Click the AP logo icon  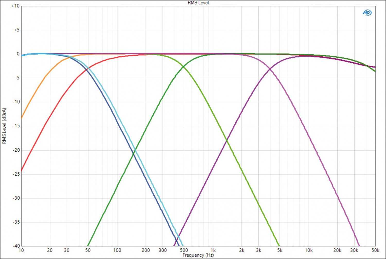pos(367,12)
